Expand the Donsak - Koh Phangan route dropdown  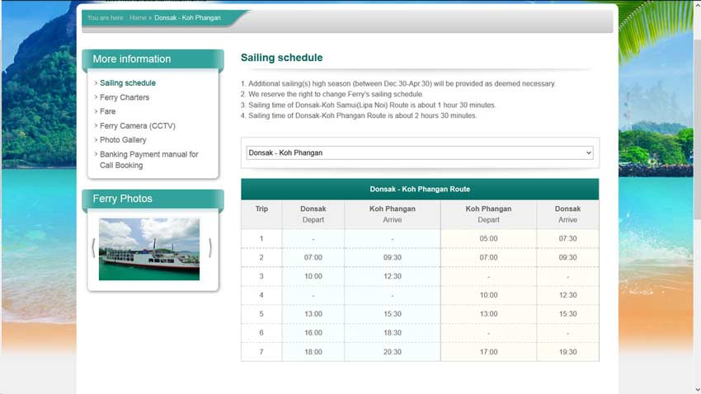[420, 152]
